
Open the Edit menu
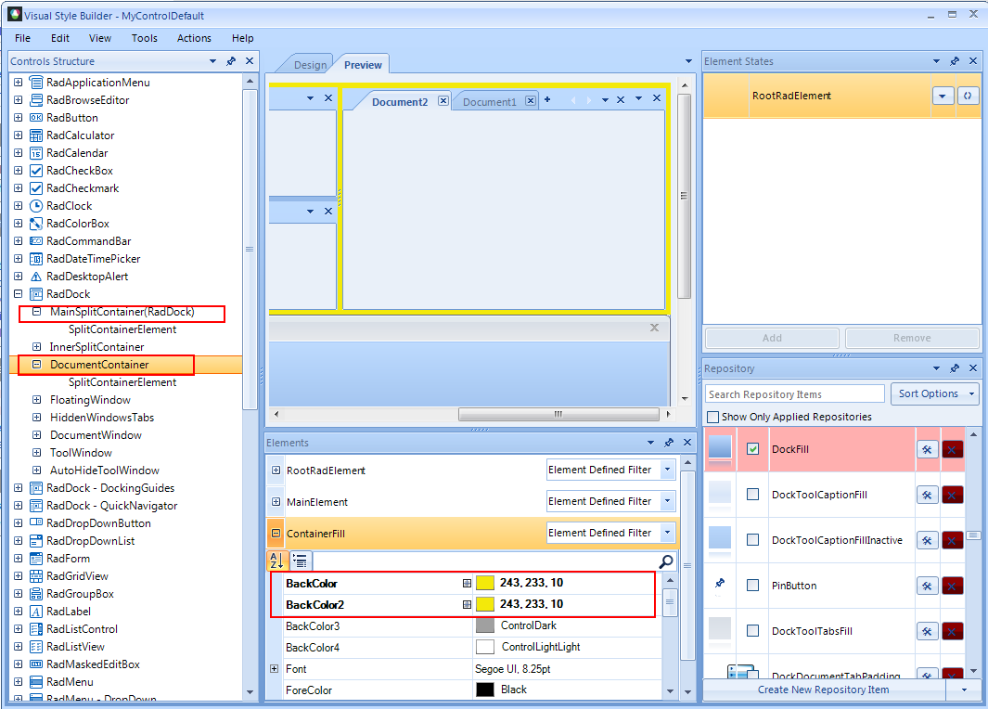(60, 38)
